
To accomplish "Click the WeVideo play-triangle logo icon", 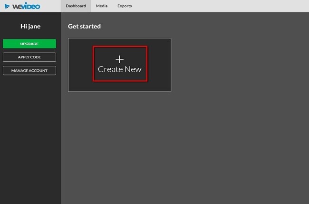I will click(8, 6).
